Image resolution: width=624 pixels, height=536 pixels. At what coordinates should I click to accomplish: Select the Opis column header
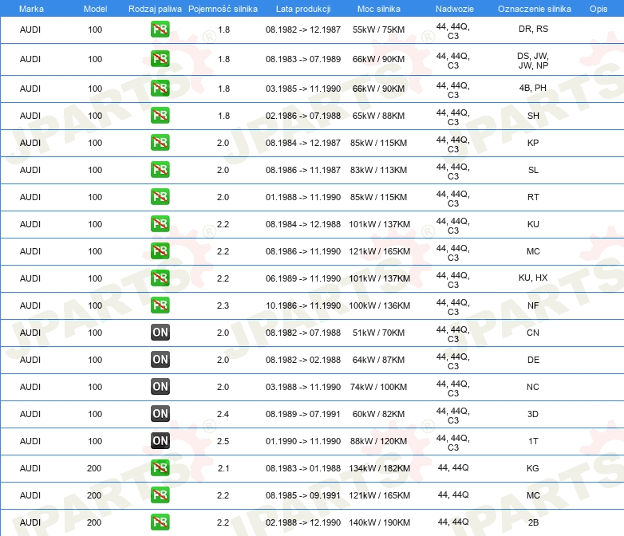(x=598, y=9)
